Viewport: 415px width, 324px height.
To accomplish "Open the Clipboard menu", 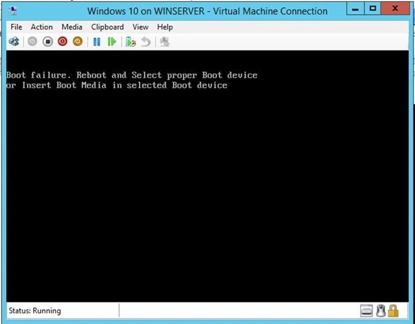I will point(107,27).
